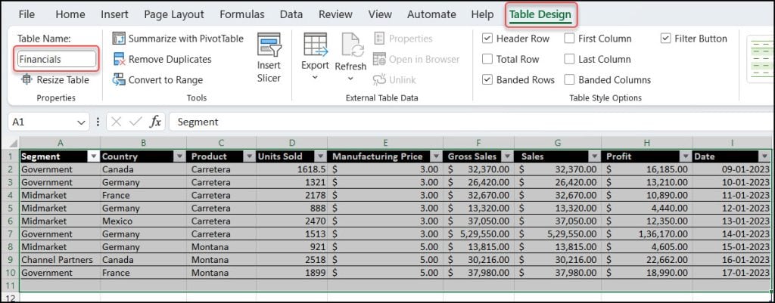Toggle the Header Row checkbox
The height and width of the screenshot is (303, 775).
(x=487, y=39)
